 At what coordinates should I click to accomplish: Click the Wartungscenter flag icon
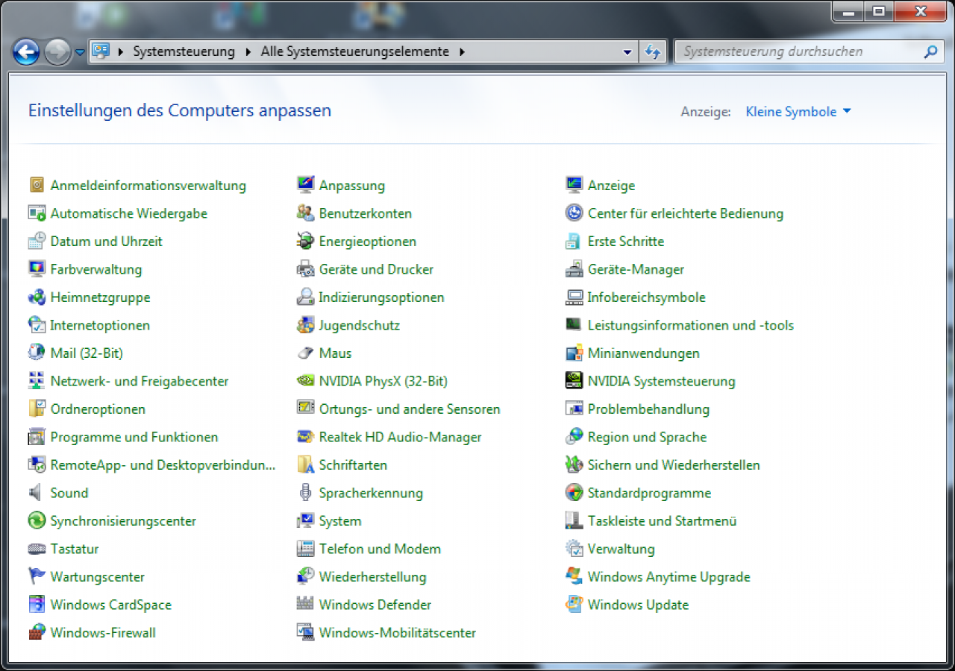(x=37, y=576)
